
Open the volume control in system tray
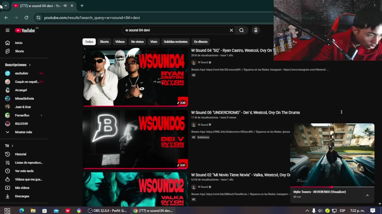click(x=320, y=211)
